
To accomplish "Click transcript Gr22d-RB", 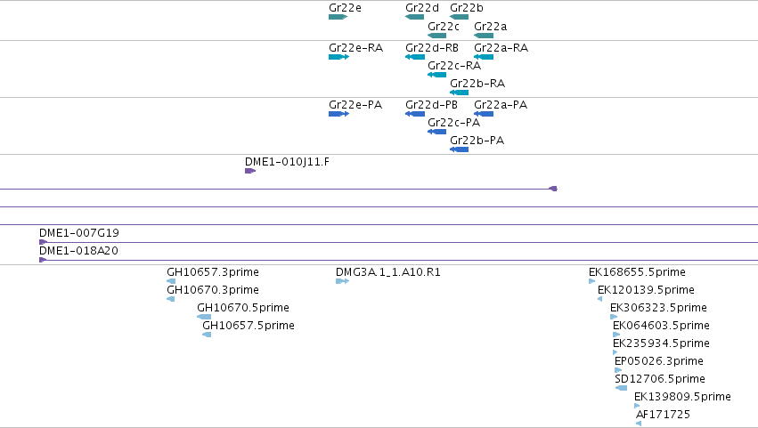I will (x=415, y=57).
